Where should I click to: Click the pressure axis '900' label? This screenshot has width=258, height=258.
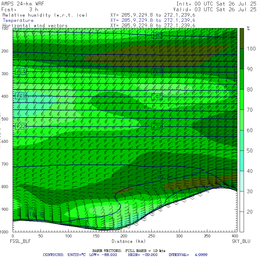pos(5,209)
